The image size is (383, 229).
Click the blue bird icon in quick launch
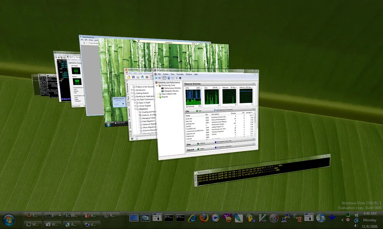[332, 217]
